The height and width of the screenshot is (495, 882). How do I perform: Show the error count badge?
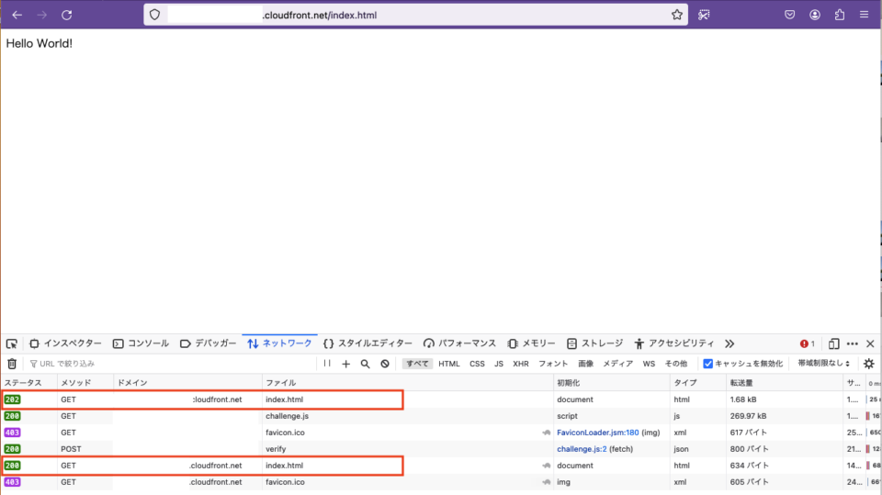(808, 343)
